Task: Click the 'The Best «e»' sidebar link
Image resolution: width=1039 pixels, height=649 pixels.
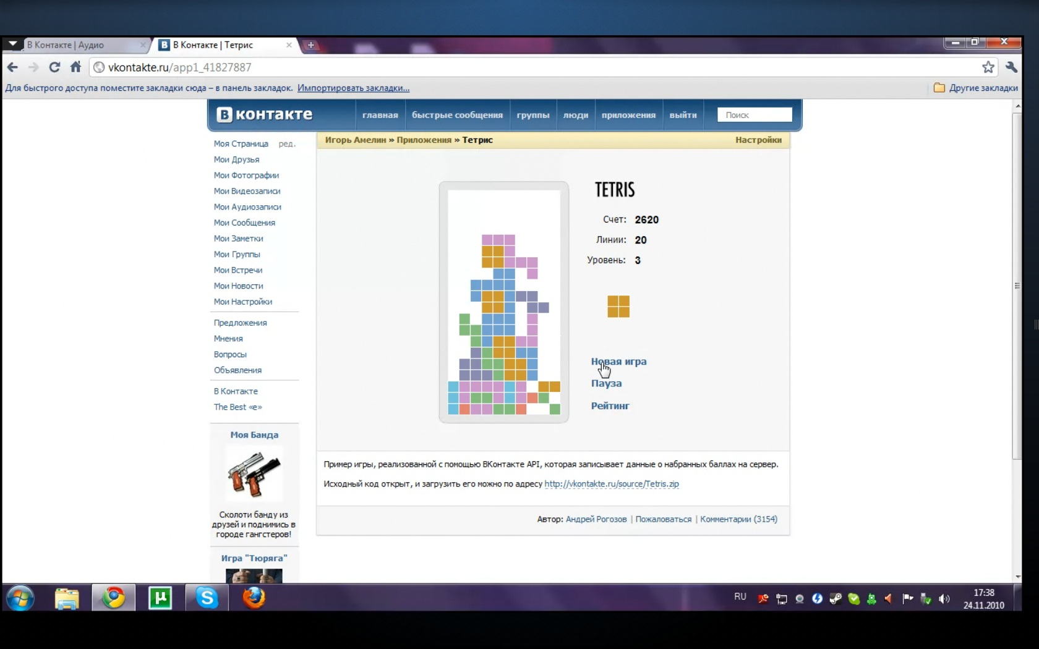Action: [238, 407]
